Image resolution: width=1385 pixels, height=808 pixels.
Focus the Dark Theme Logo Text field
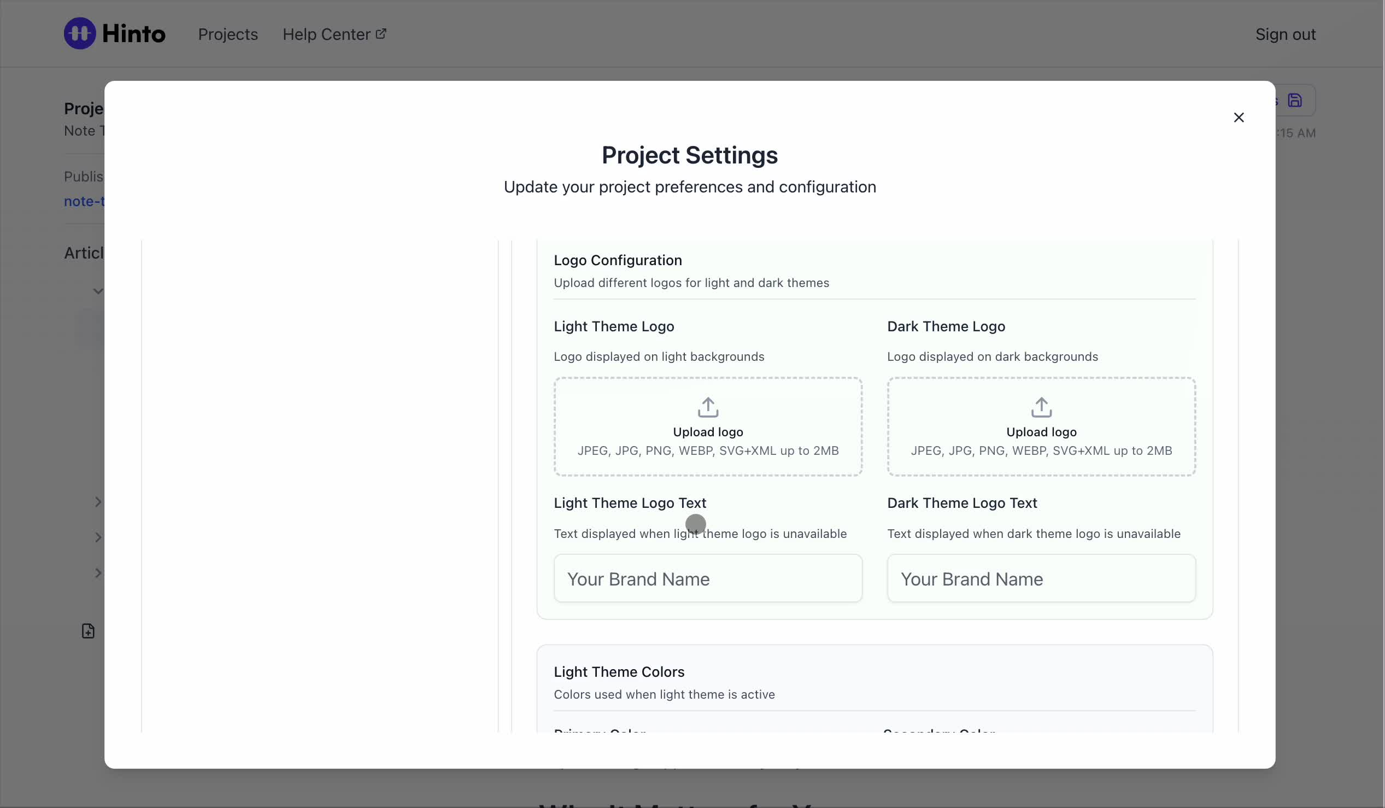click(1041, 579)
